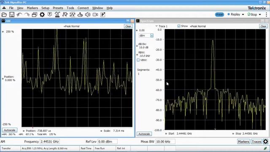Open the Tools menu
Screen dimensions: 270x152
pyautogui.click(x=70, y=8)
